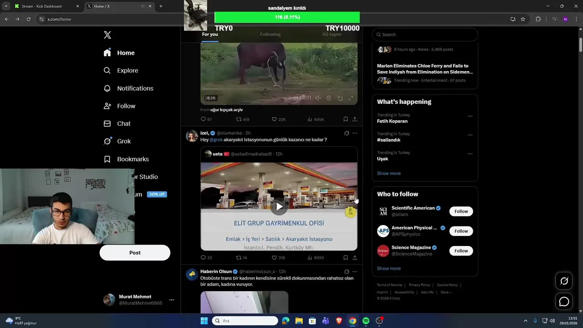Reload the page in Chrome
Screen dimensions: 583x328
coord(28,19)
